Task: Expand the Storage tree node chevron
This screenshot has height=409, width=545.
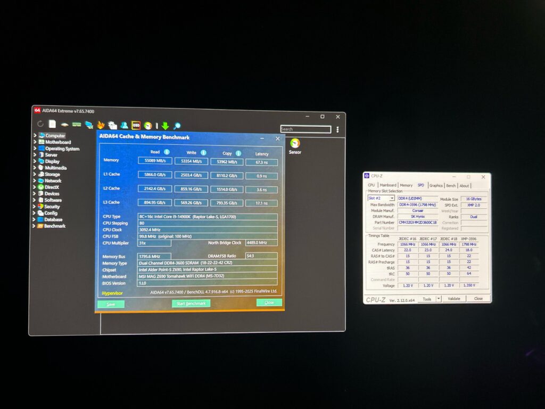Action: point(35,174)
